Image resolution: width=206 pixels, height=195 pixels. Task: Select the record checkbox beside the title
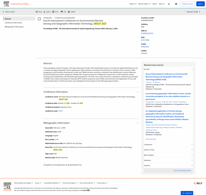point(39,19)
